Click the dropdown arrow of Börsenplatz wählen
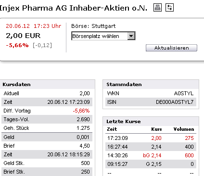The image size is (204, 176). [x=131, y=36]
